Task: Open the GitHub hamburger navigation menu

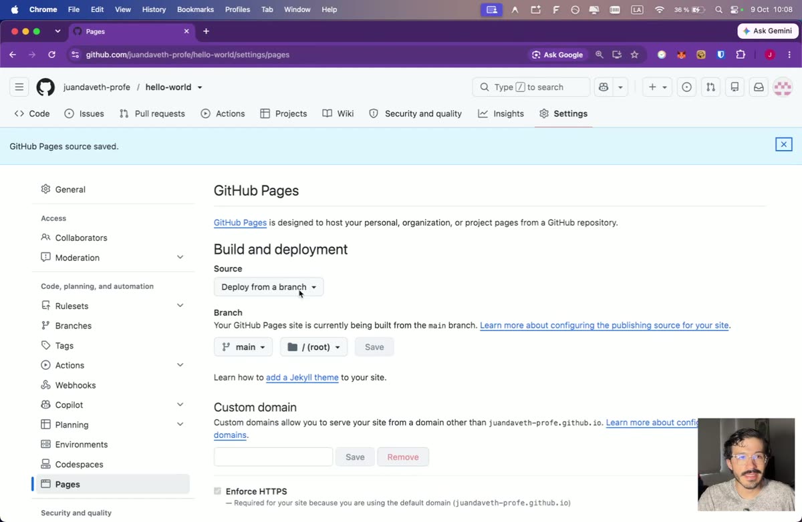Action: click(x=19, y=87)
